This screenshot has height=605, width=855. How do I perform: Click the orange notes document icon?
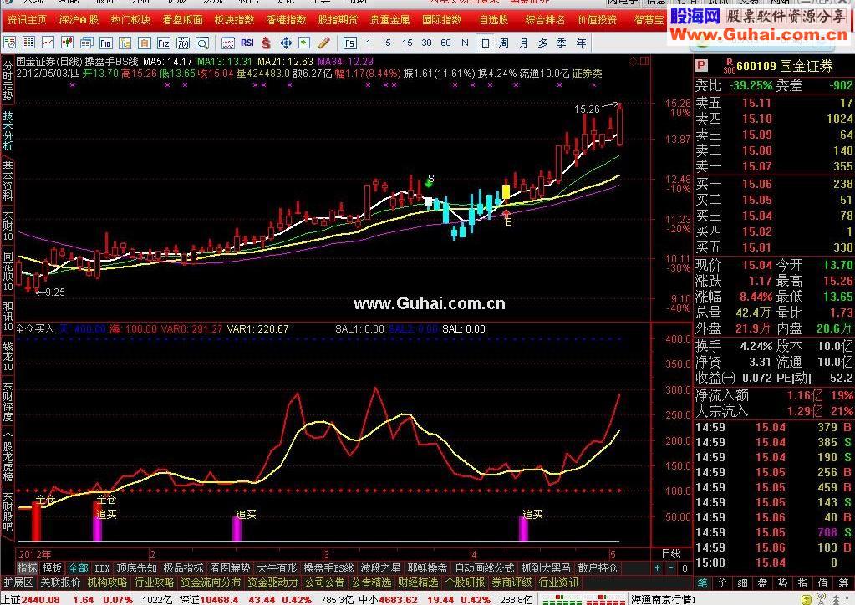point(144,43)
